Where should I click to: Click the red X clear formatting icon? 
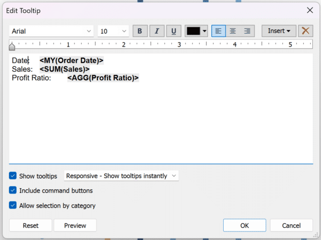305,31
